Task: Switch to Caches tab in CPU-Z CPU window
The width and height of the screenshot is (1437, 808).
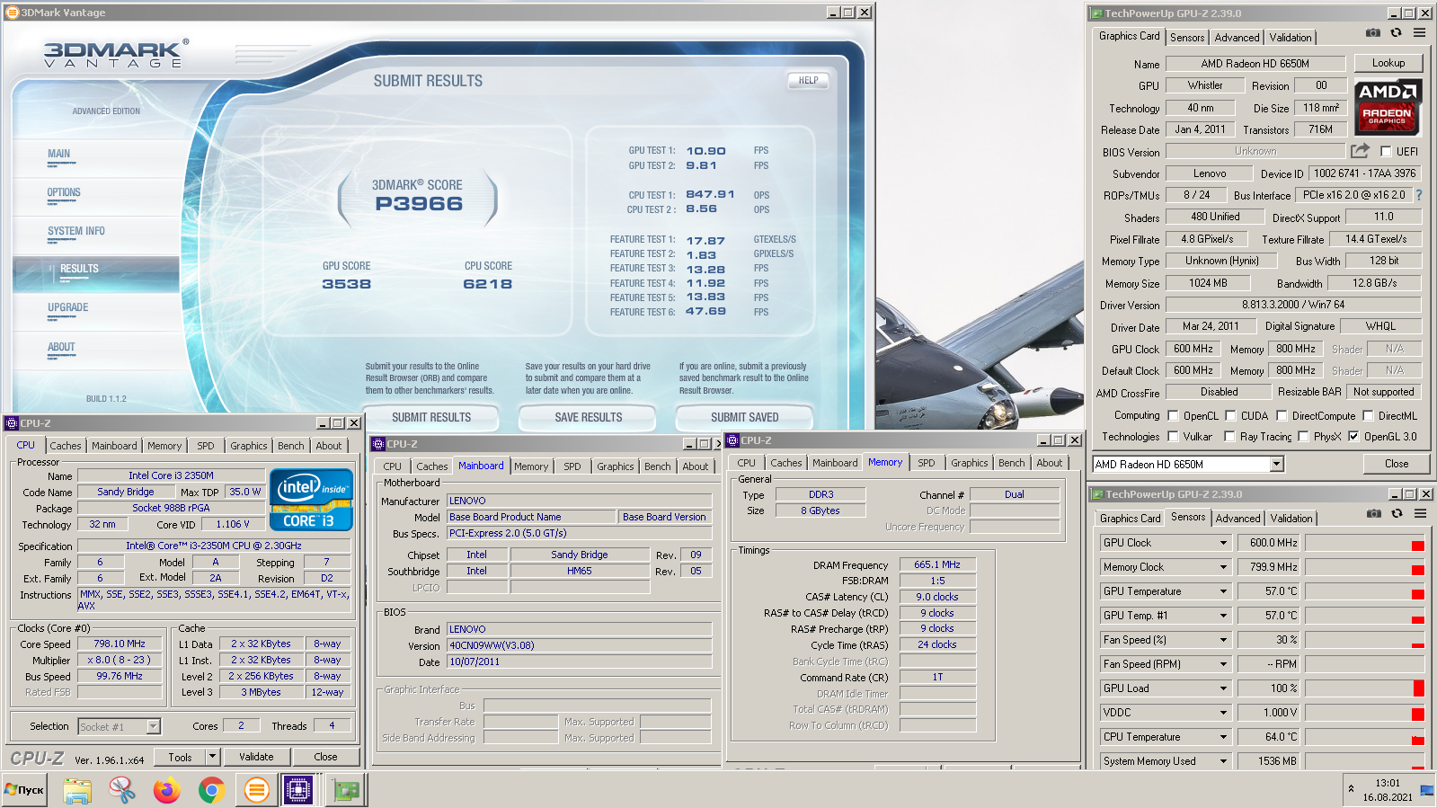Action: coord(65,446)
